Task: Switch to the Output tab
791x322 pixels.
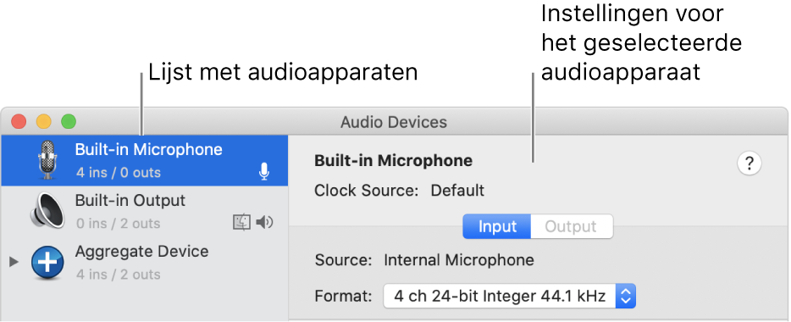Action: tap(572, 226)
